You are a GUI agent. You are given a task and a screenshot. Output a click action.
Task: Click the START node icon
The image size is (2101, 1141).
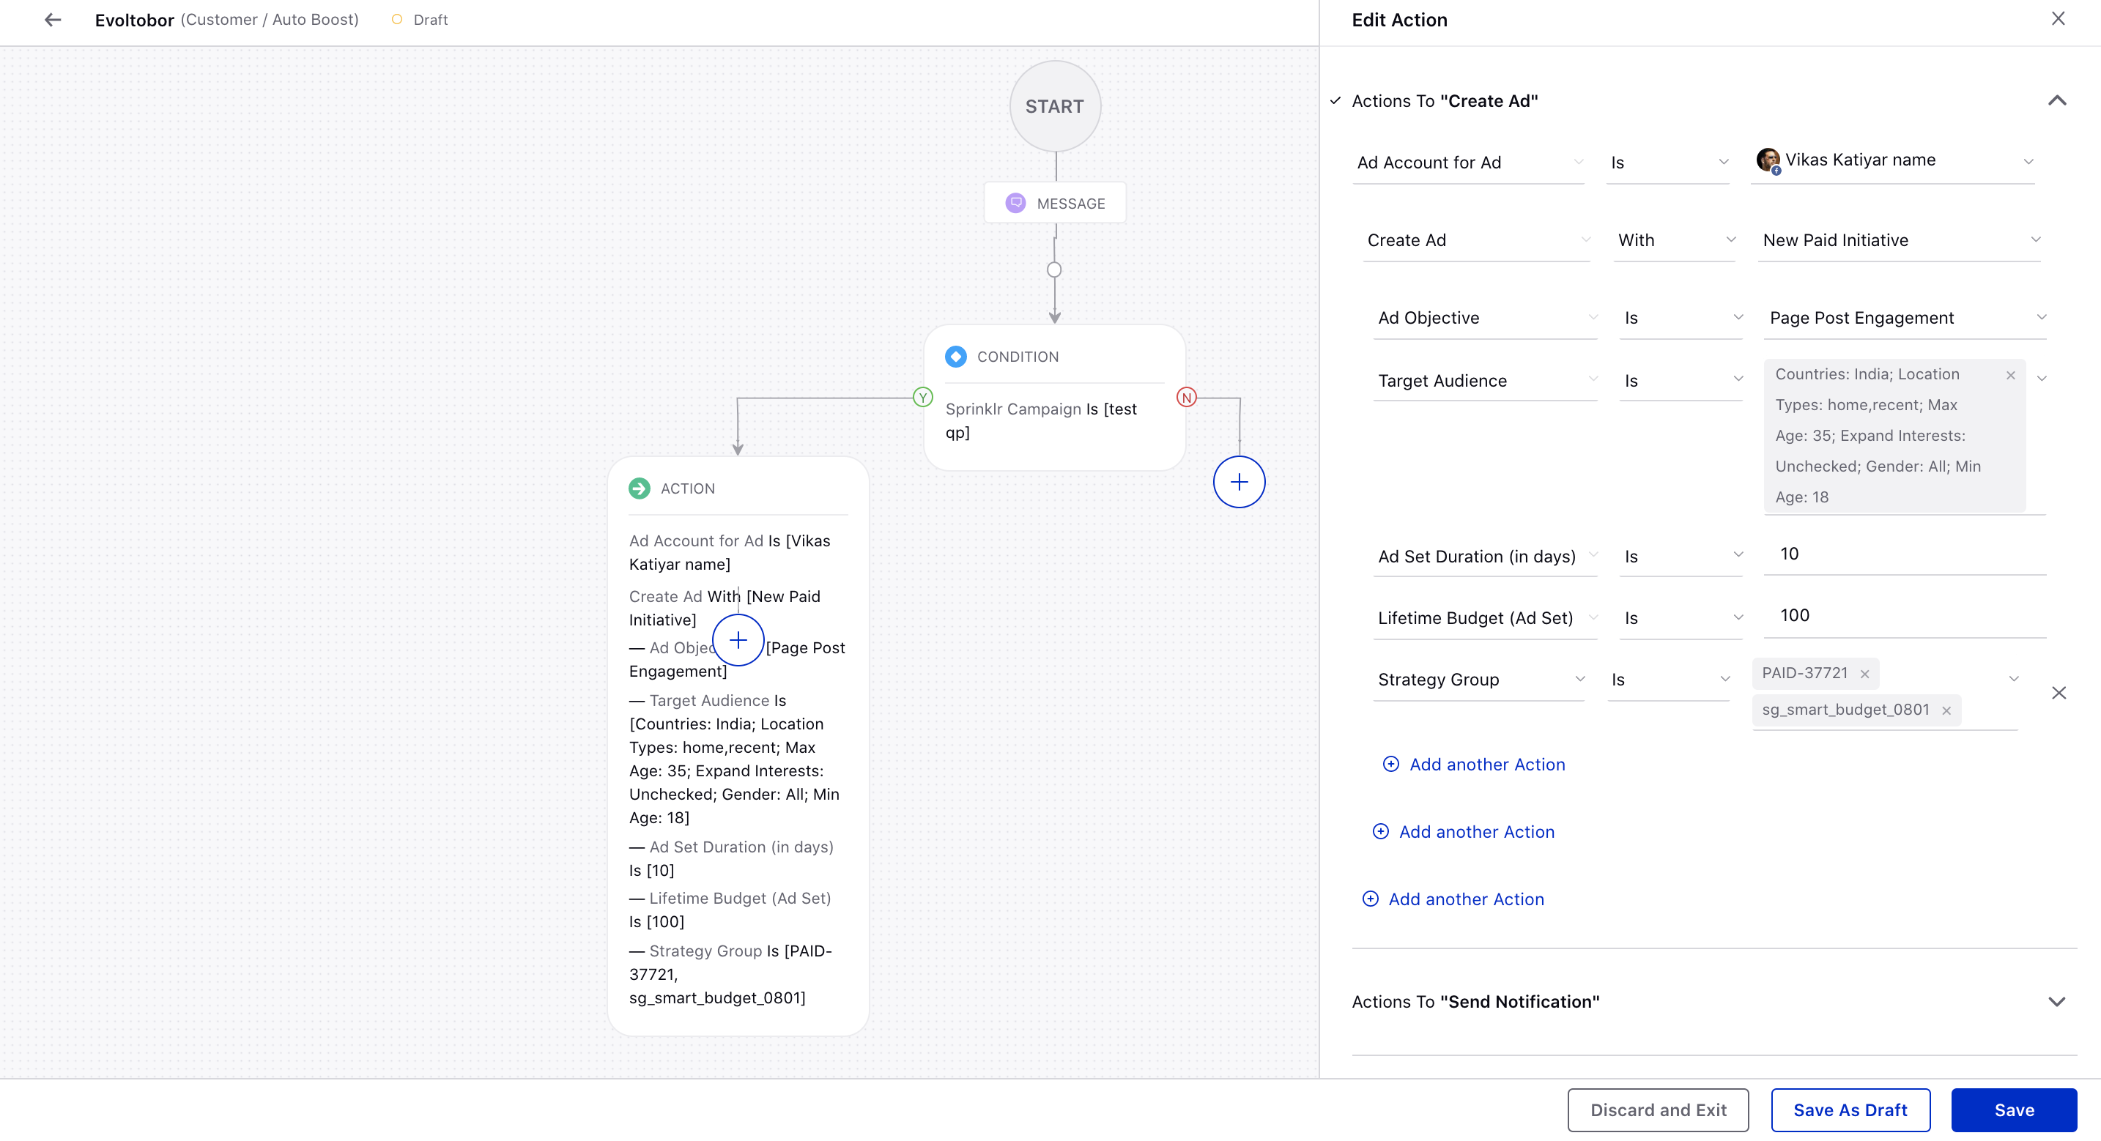coord(1056,105)
